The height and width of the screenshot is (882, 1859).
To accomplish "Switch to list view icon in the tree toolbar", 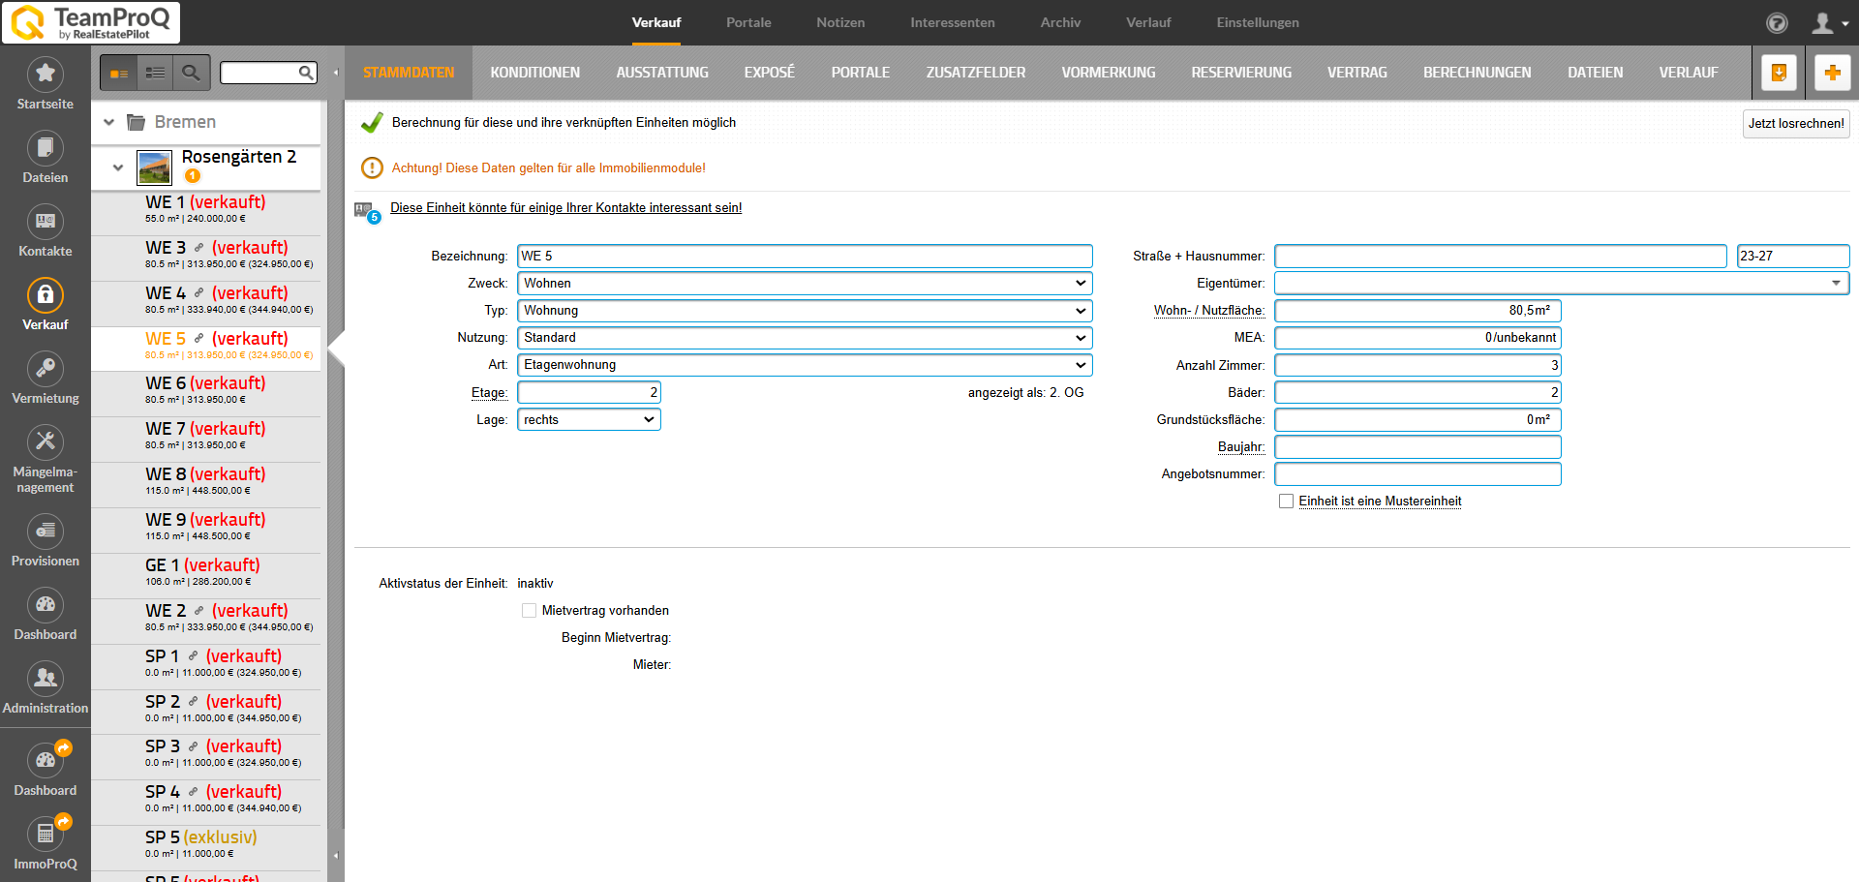I will point(155,73).
